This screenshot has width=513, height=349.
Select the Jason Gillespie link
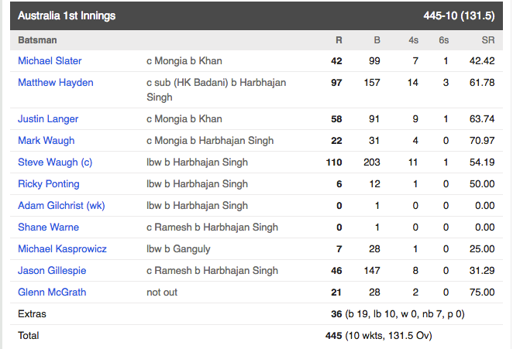click(x=52, y=271)
